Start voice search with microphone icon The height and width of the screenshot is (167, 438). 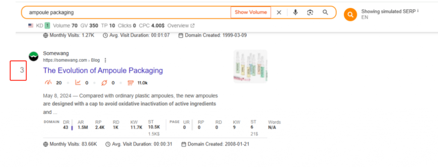[295, 12]
